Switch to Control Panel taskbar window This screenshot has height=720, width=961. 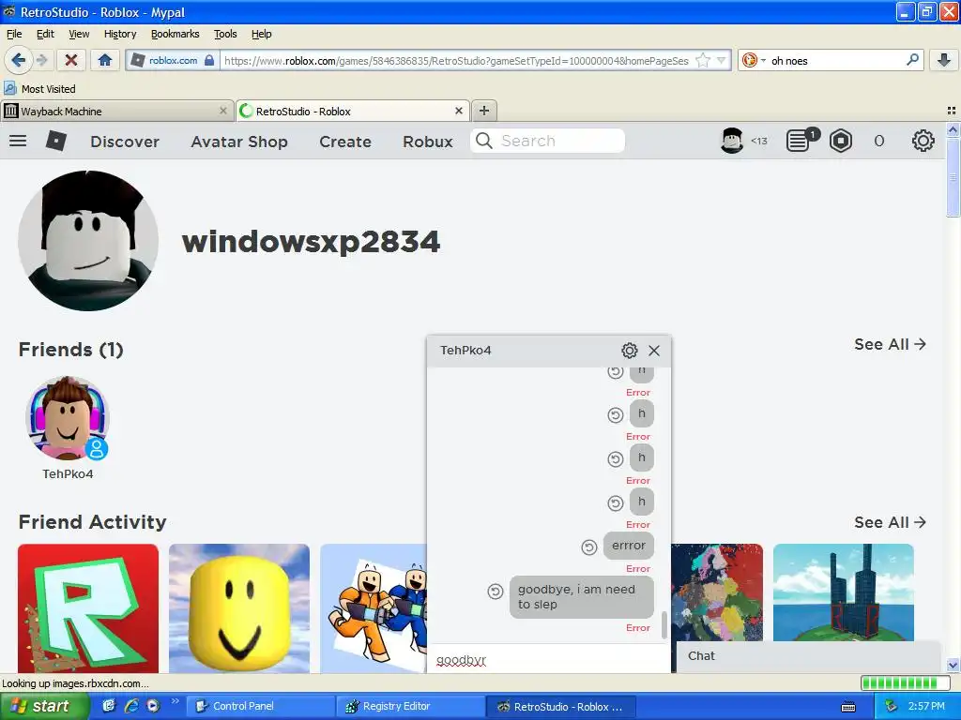tap(261, 706)
